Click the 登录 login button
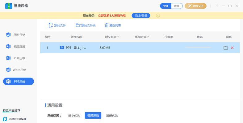The image size is (243, 123). pos(166,6)
